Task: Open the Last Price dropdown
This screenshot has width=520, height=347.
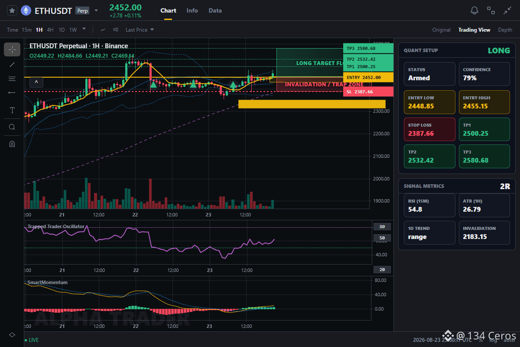Action: pyautogui.click(x=140, y=30)
